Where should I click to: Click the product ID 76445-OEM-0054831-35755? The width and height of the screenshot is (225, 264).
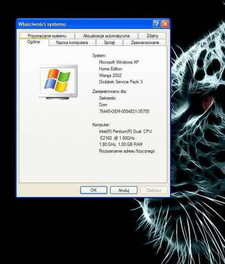point(124,111)
